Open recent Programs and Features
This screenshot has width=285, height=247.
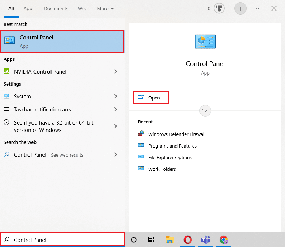pos(172,146)
